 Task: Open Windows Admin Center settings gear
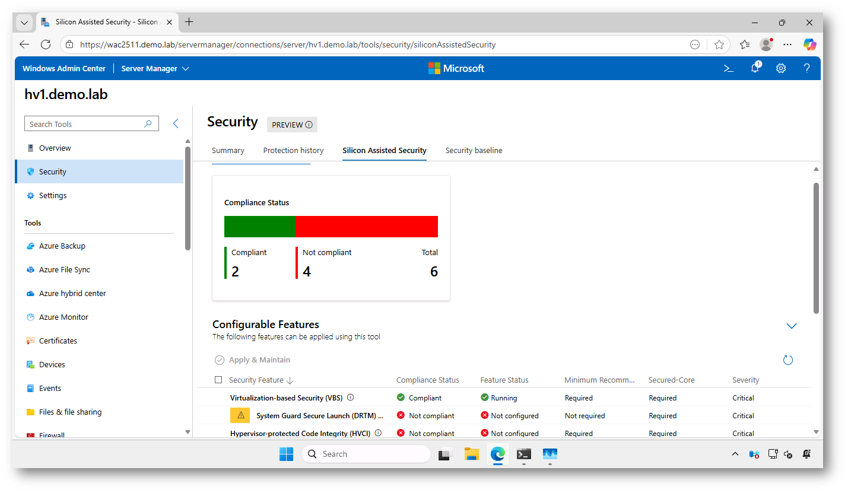pos(781,68)
